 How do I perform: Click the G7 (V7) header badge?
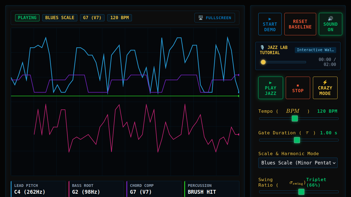click(x=92, y=18)
